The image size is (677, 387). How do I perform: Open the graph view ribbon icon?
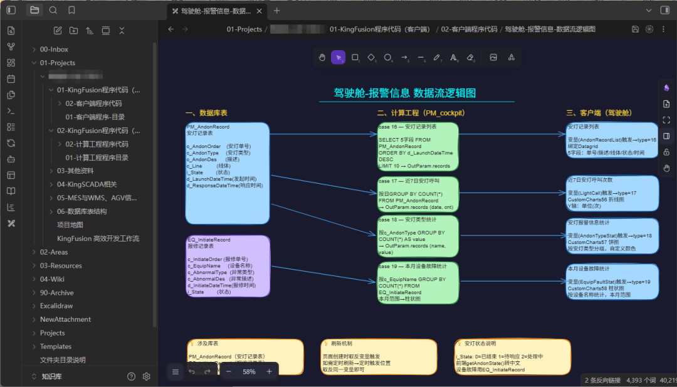[x=11, y=46]
